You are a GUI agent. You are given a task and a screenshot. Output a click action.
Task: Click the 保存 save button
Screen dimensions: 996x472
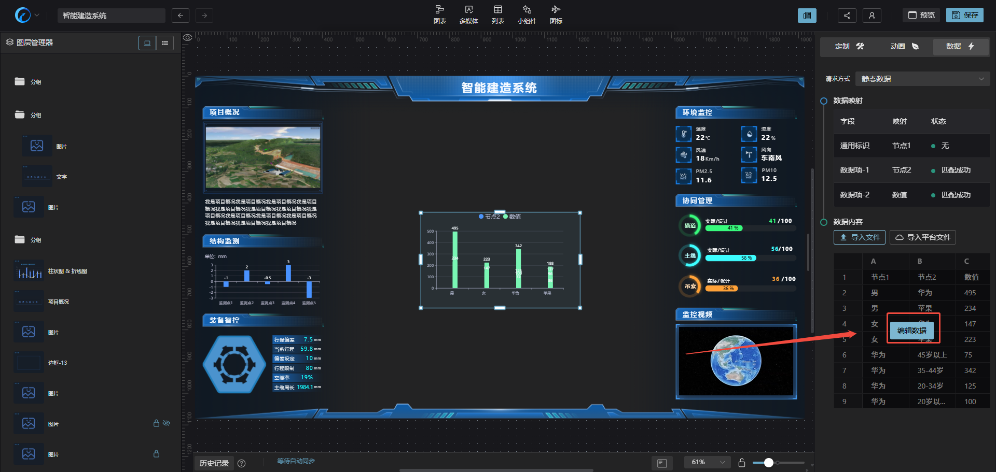pos(964,15)
